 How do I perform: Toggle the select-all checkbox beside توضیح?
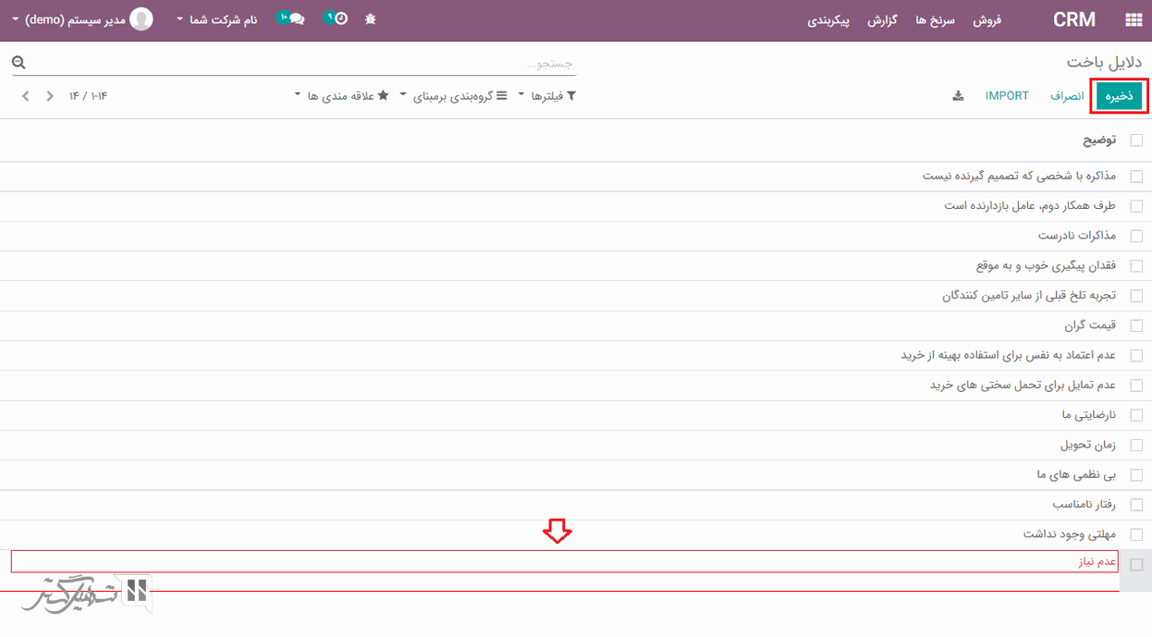[x=1136, y=141]
